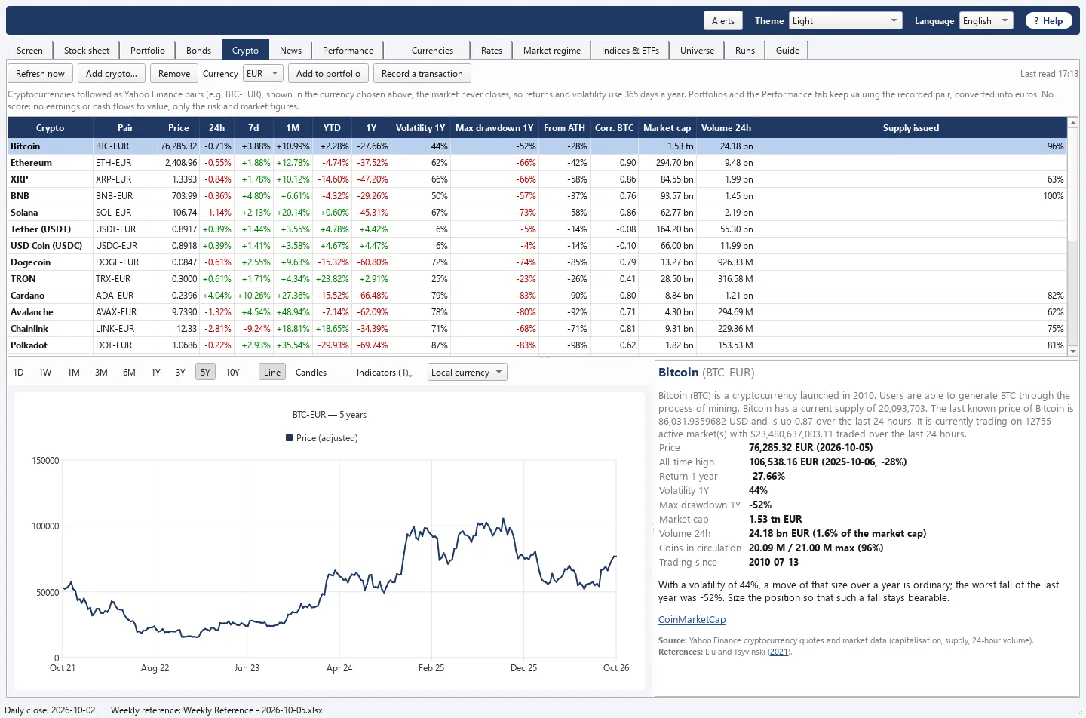Switch to the Screen tab

29,50
